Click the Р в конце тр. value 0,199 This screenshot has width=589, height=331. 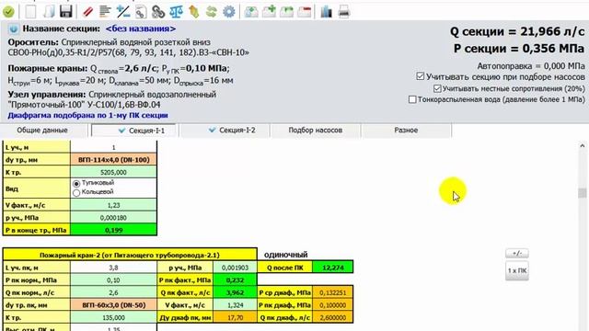[x=114, y=230]
